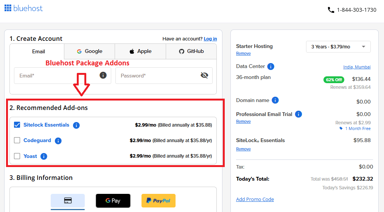
Task: Show info for Yoast add-on
Action: tap(44, 156)
